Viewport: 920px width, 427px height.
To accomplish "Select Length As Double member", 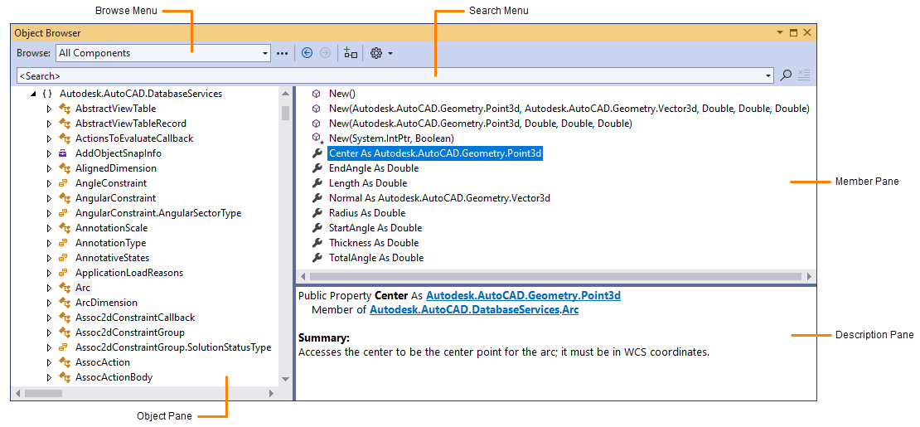I will (x=368, y=183).
